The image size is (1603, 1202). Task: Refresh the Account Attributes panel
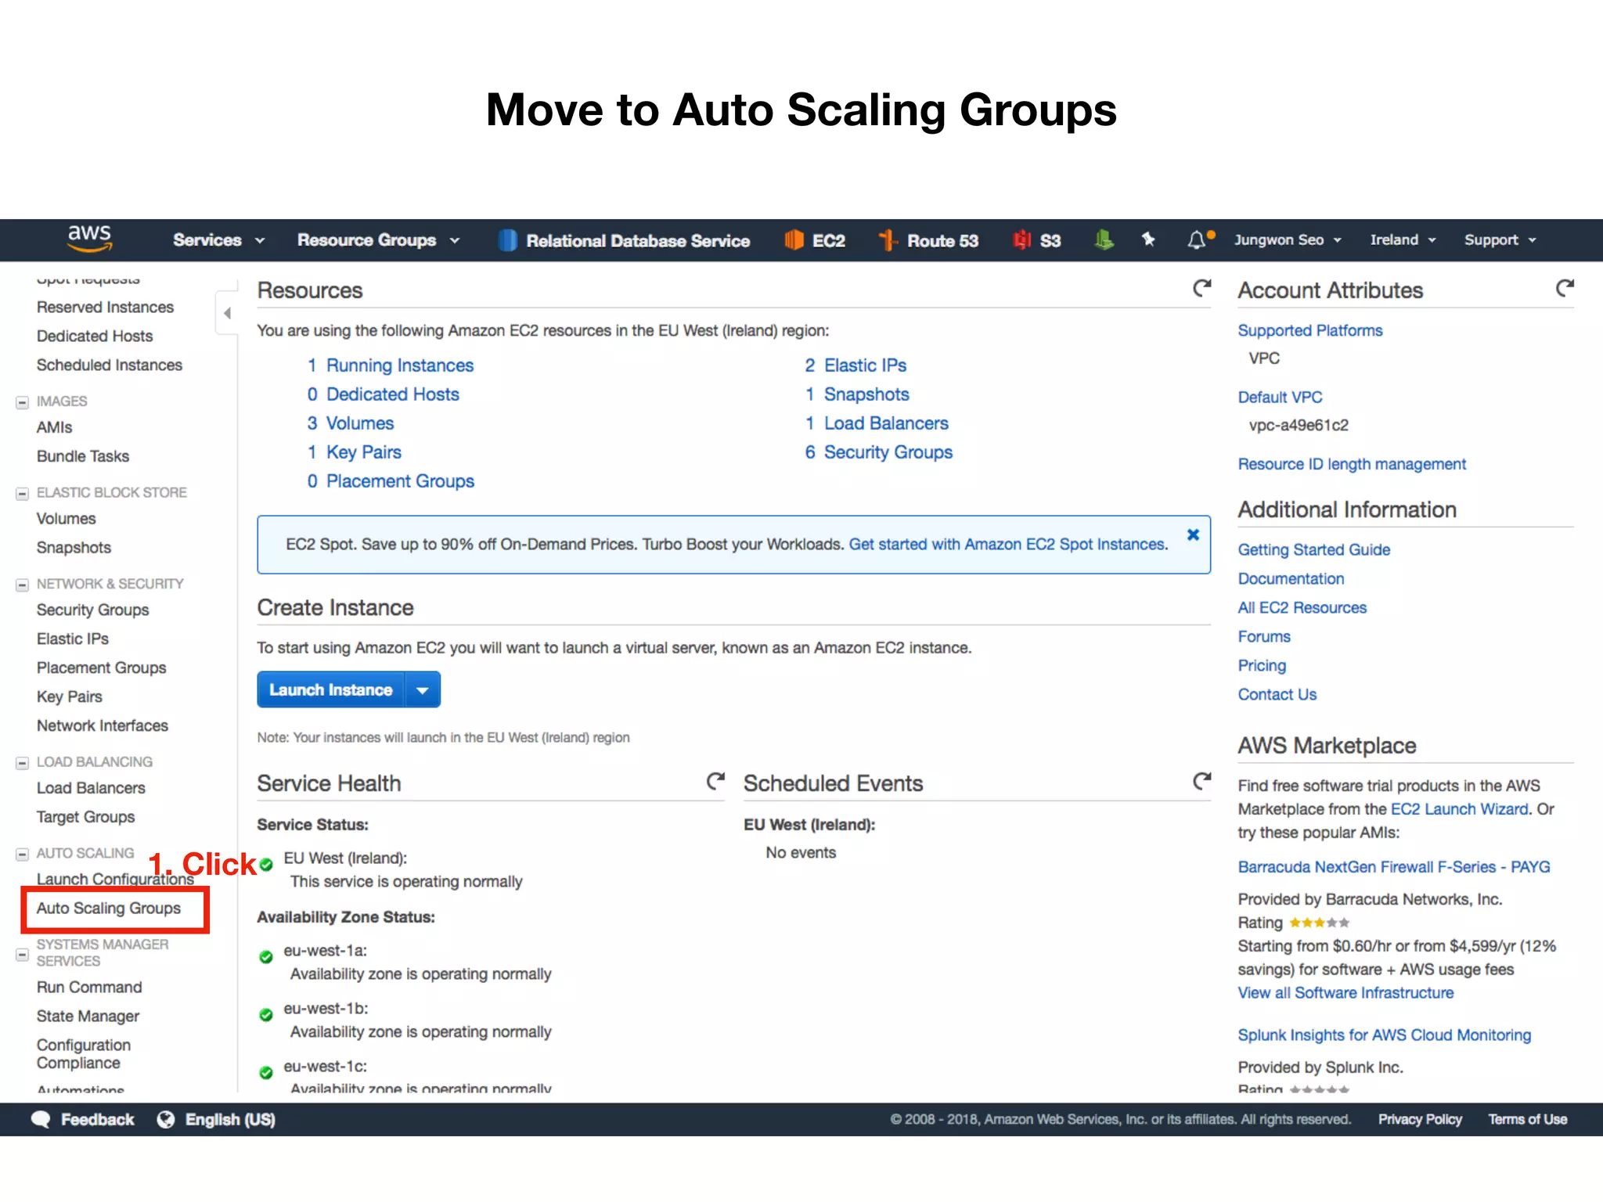[x=1564, y=289]
